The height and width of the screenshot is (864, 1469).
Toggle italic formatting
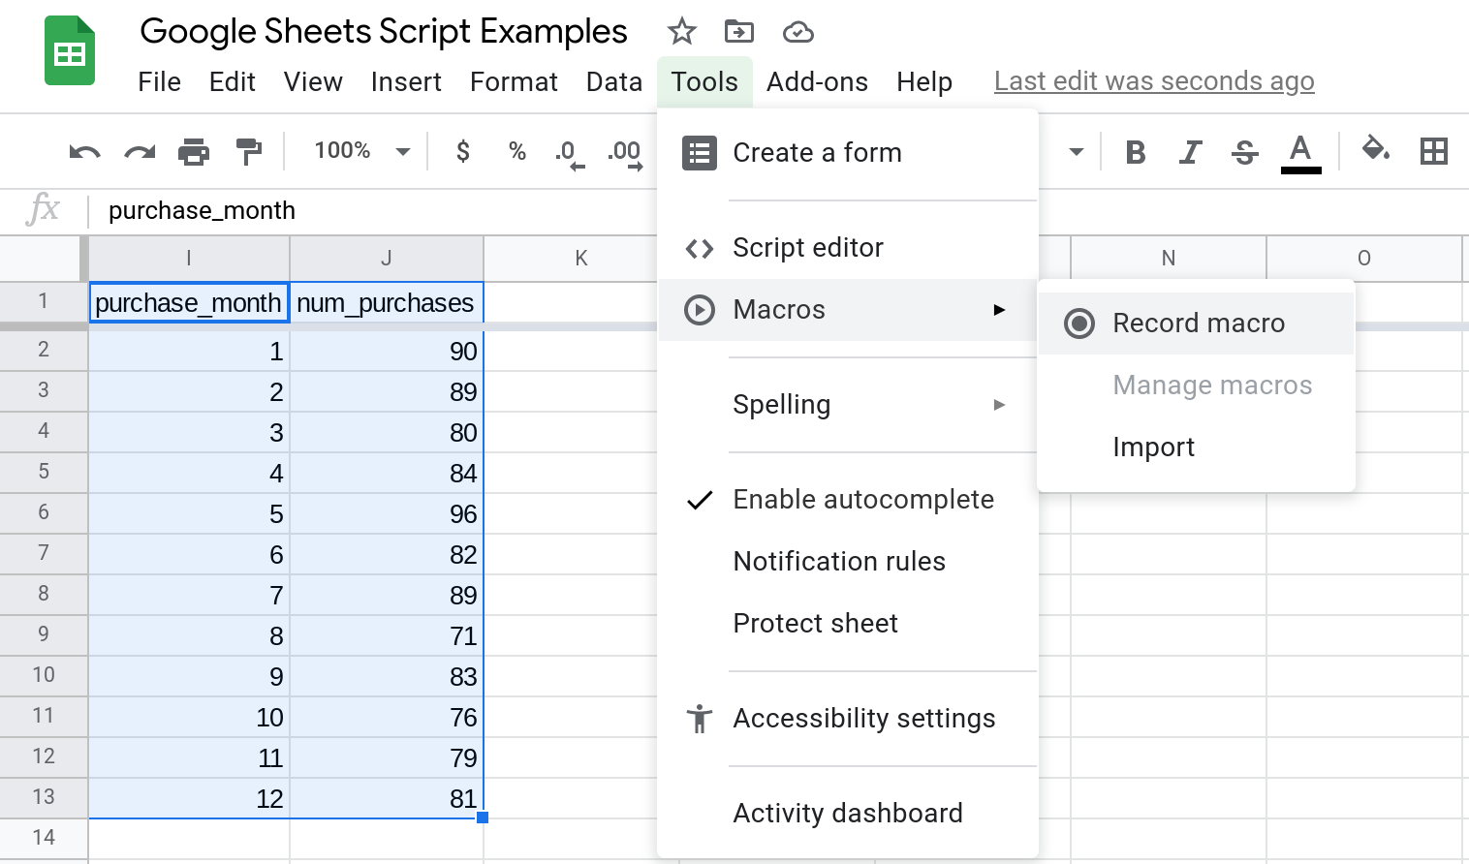pos(1190,152)
